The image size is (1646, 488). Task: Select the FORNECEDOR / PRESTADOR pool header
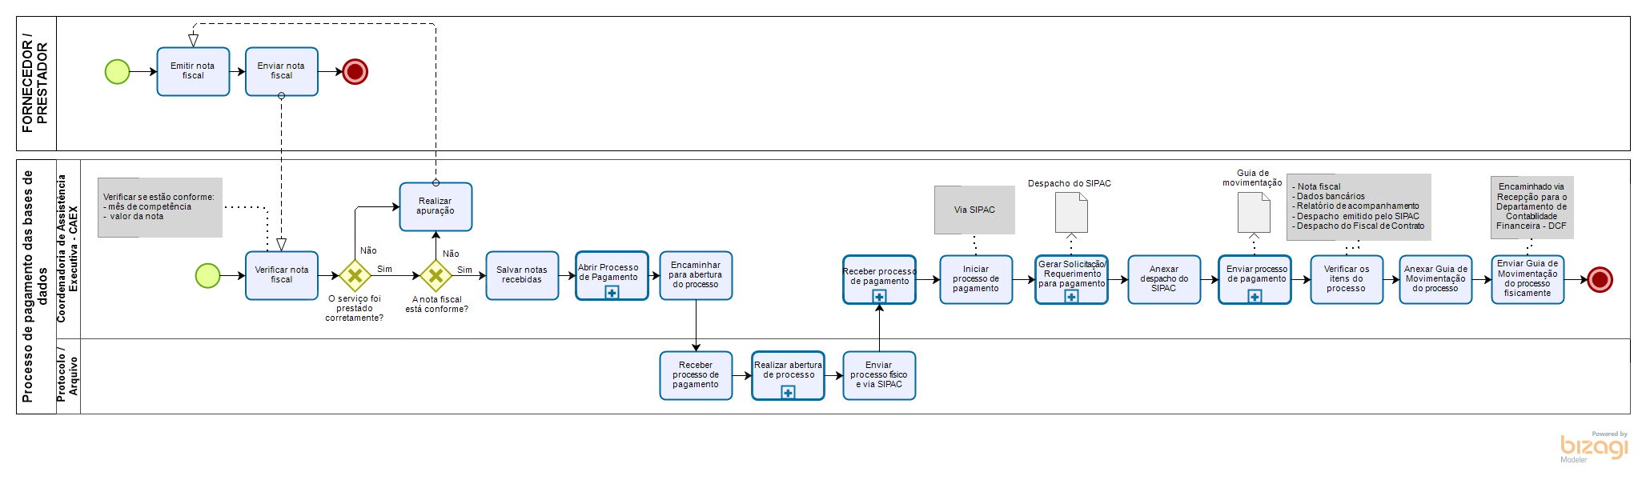[x=36, y=83]
